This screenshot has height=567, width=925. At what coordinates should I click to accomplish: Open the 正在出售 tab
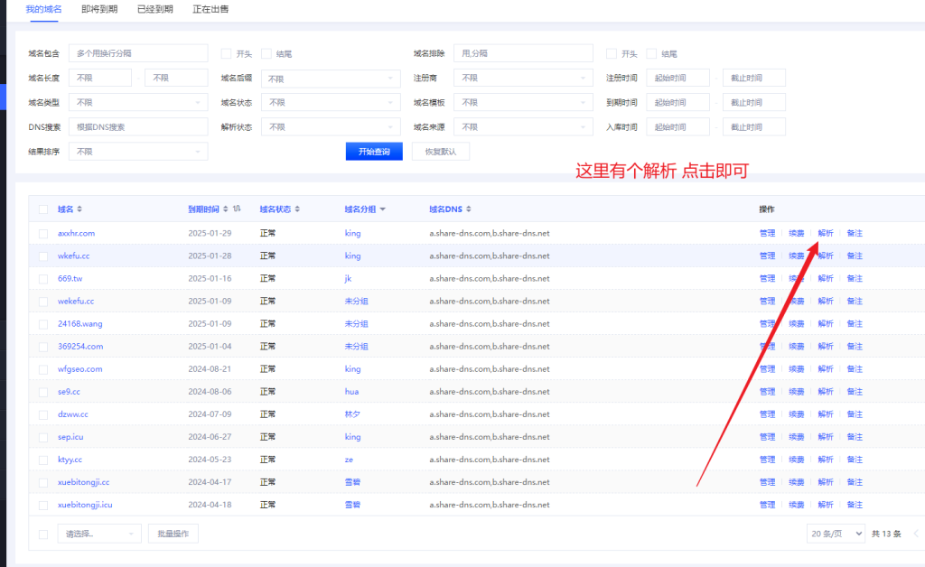pyautogui.click(x=210, y=9)
